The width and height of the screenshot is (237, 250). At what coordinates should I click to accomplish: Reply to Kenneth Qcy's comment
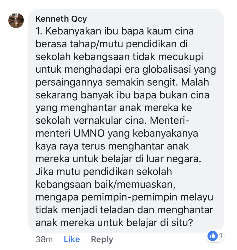102,240
